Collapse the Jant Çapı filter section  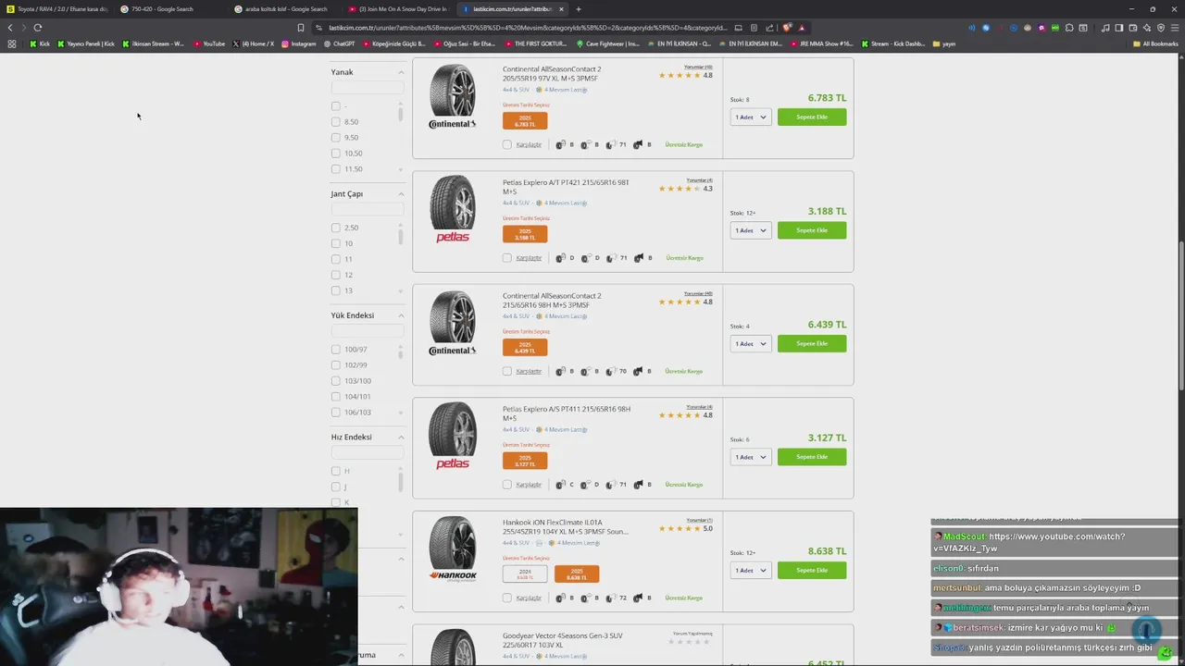[401, 194]
